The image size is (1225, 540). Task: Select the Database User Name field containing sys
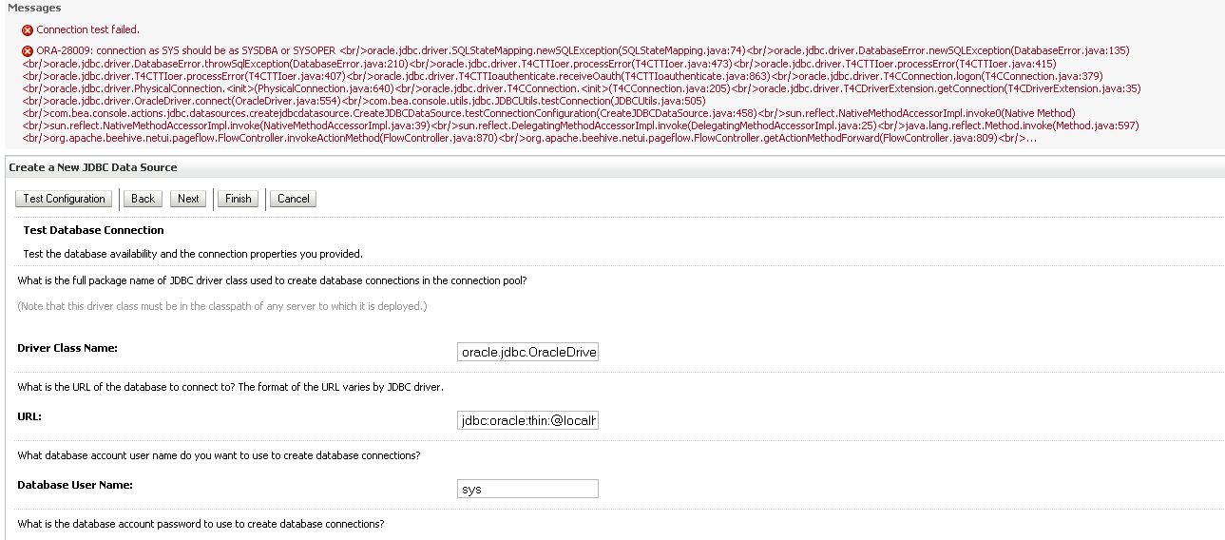click(527, 489)
